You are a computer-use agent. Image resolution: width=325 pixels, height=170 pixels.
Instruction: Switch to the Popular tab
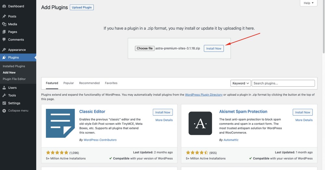pos(69,83)
